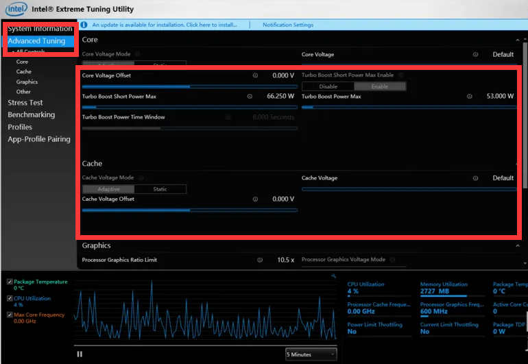Screen dimensions: 528x364
Task: Select Graphics in the sidebar
Action: (27, 82)
